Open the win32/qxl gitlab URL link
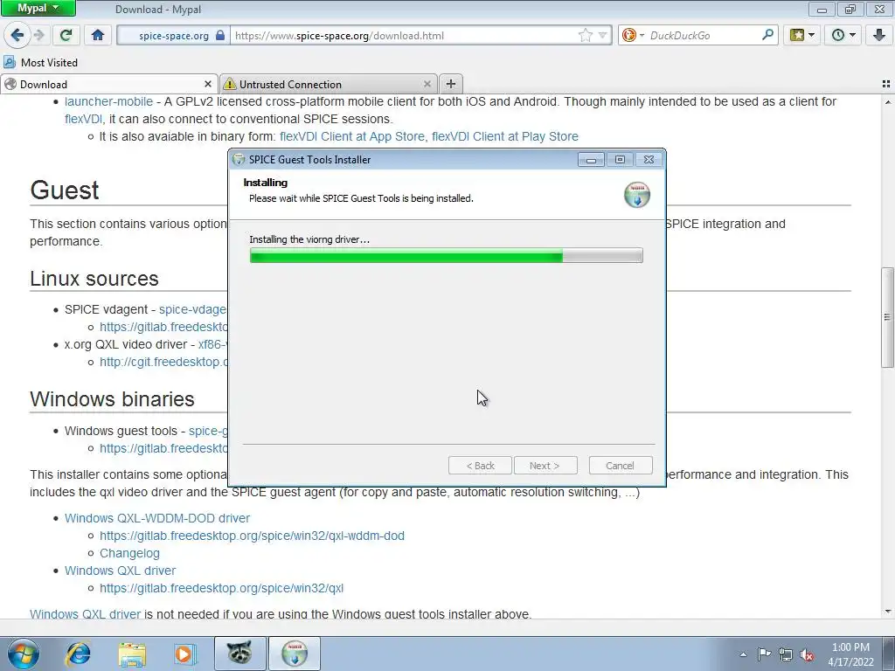The image size is (895, 671). 221,588
